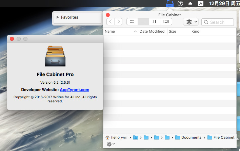
Task: Open the stacked layers arrange dropdown
Action: click(x=191, y=22)
